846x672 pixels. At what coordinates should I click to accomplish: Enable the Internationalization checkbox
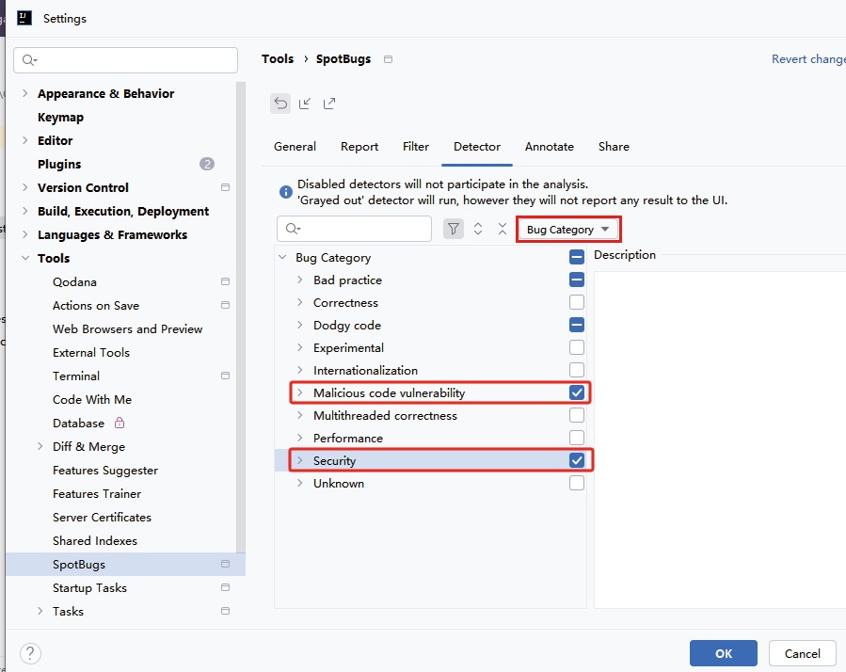coord(577,370)
